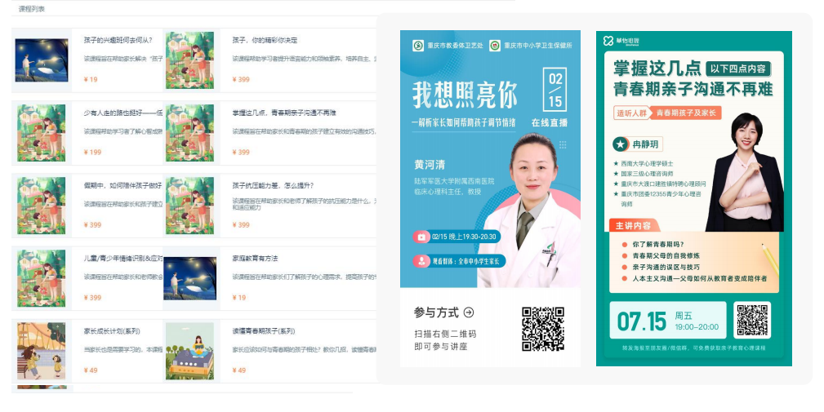Open thumbnail of 家庭教育有方法 course
The image size is (824, 412).
189,278
